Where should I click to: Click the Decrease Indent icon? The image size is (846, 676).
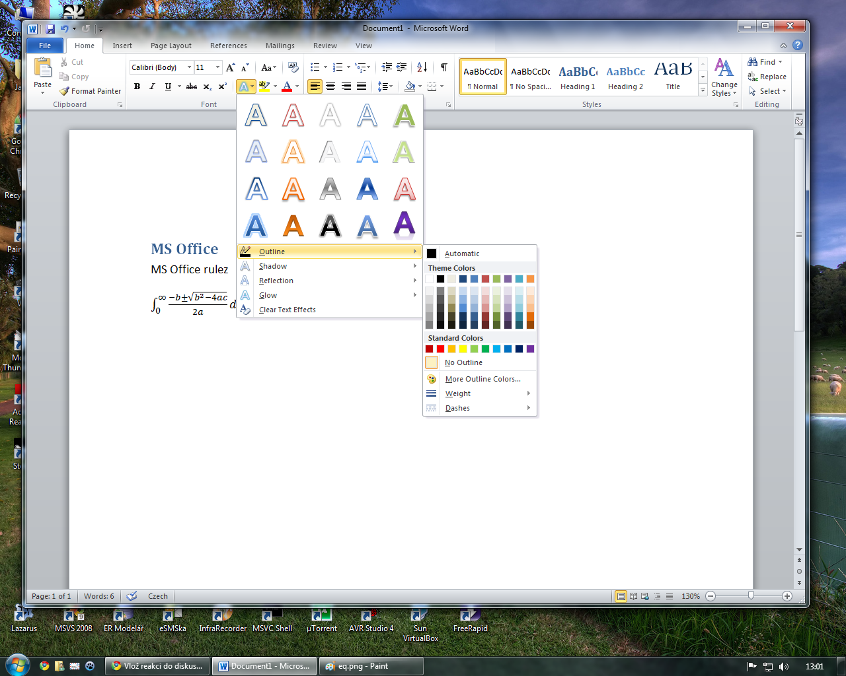pos(387,67)
